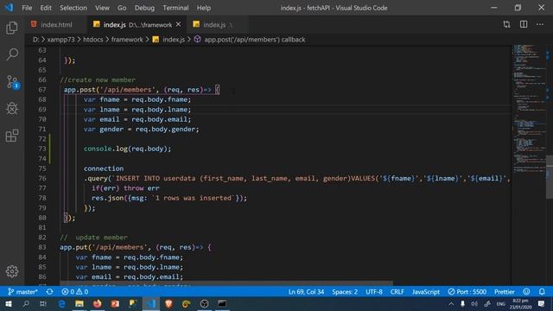The width and height of the screenshot is (553, 311).
Task: Open the Help menu
Action: [204, 8]
